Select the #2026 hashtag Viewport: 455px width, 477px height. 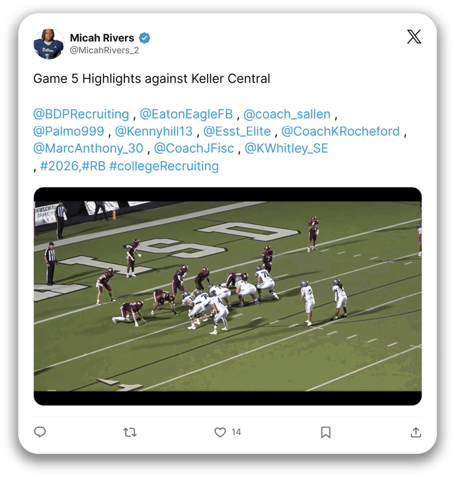pos(59,166)
